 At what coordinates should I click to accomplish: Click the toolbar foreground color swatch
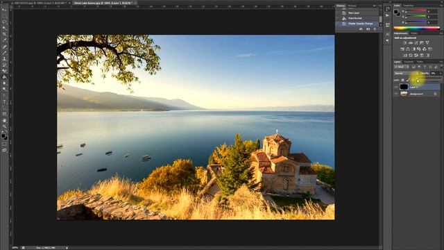pyautogui.click(x=3, y=135)
